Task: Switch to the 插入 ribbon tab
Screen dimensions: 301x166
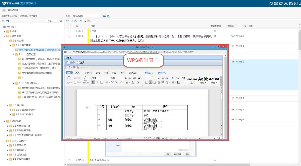Action: [77, 72]
